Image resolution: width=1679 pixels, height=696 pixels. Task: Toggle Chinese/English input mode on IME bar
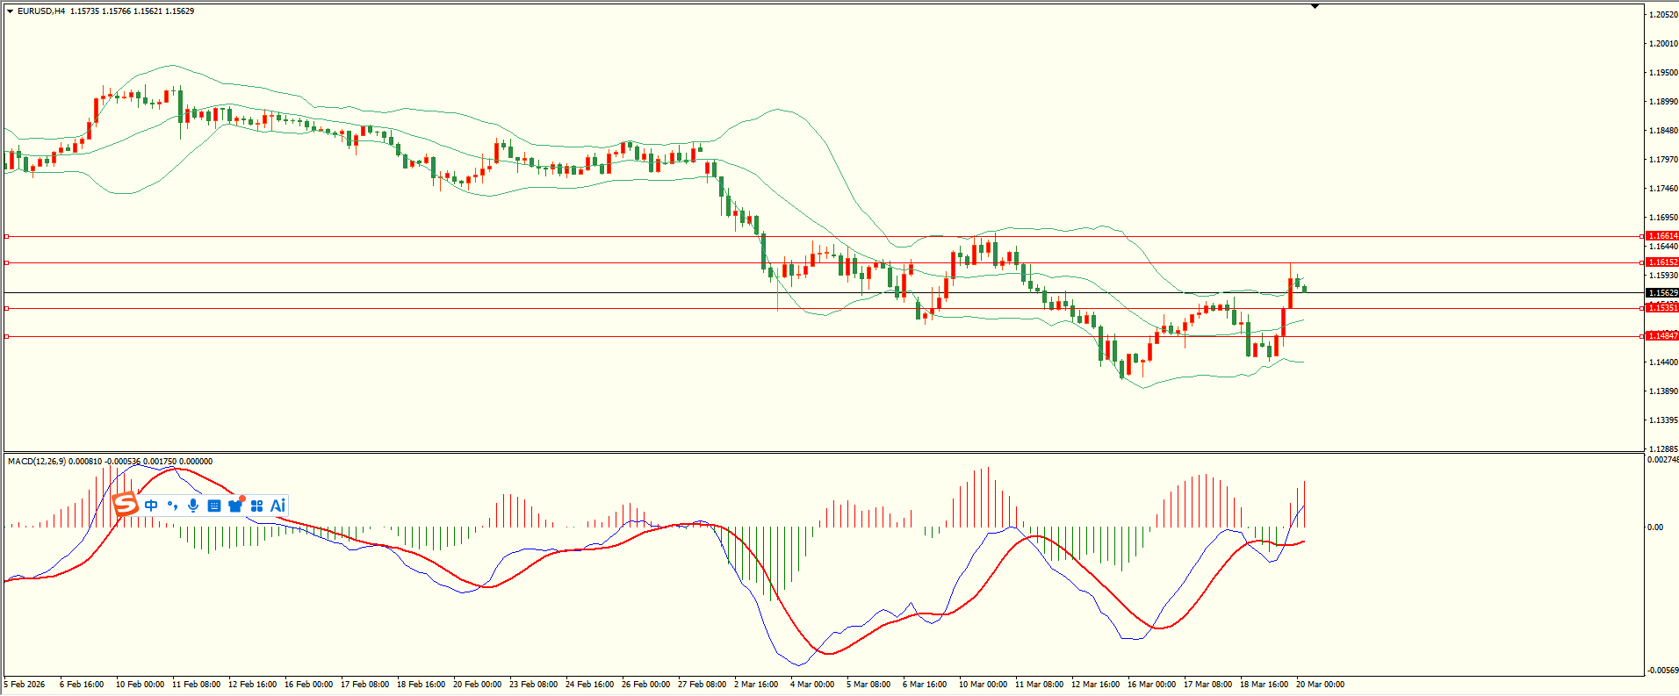(151, 506)
